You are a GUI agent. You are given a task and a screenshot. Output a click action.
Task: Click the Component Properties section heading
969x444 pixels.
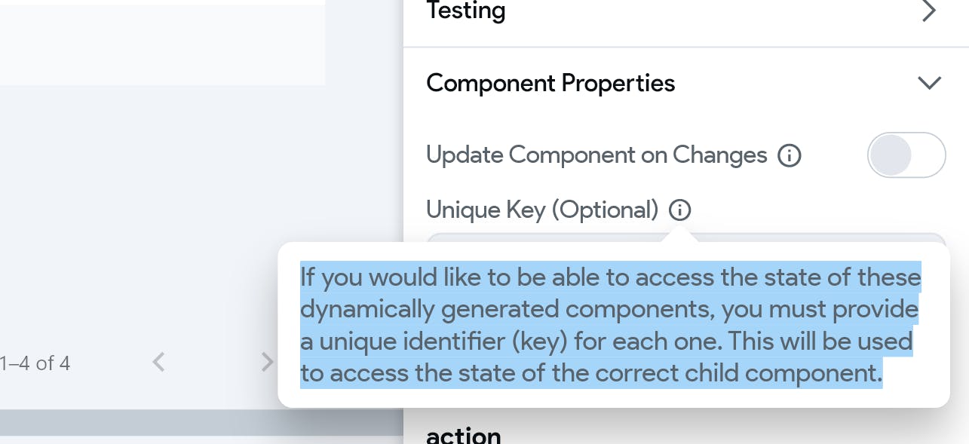click(x=550, y=83)
